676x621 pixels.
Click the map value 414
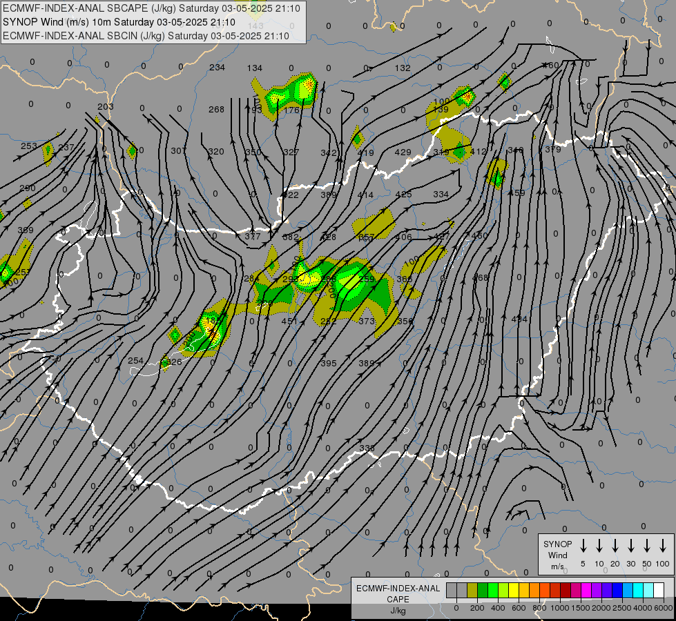coord(365,195)
